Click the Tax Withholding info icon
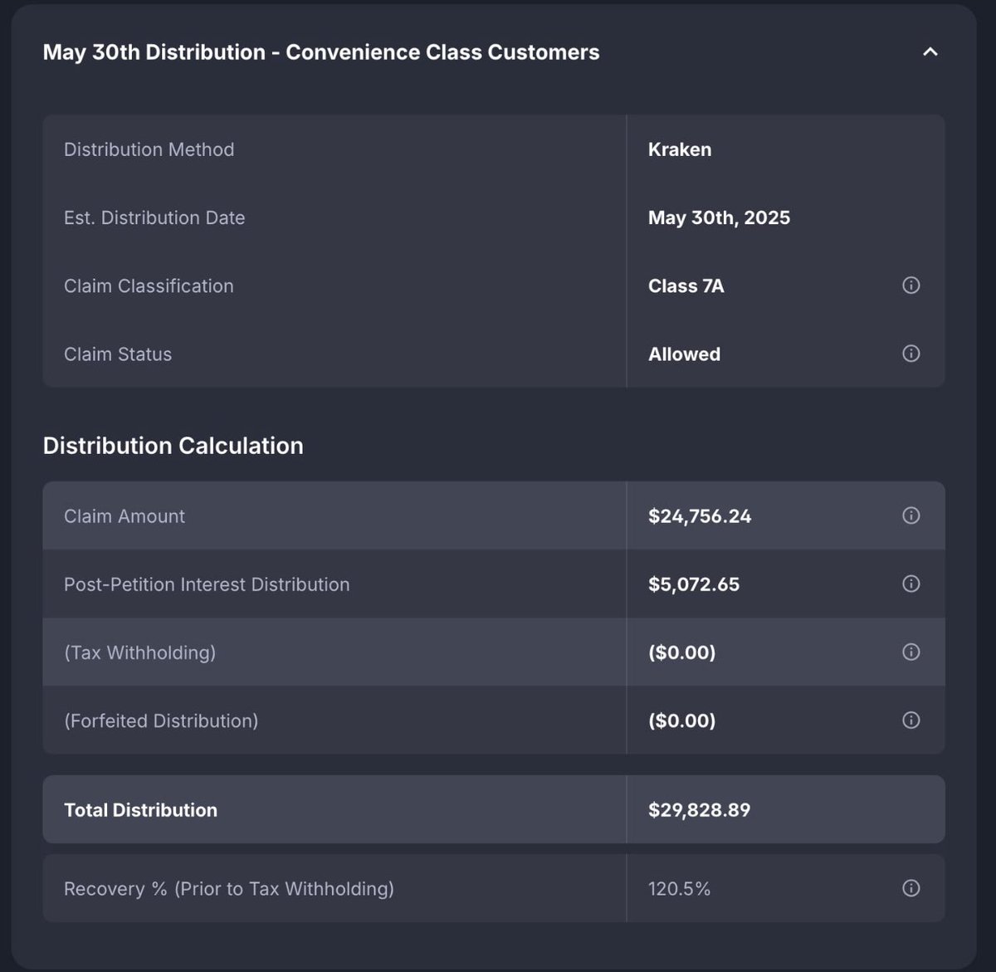This screenshot has width=996, height=972. (911, 652)
